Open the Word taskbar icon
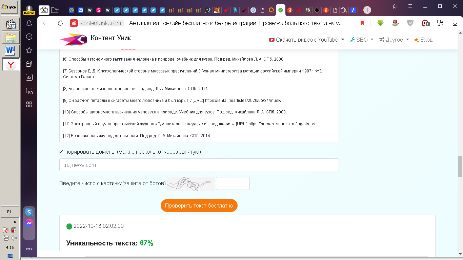Viewport: 463px width, 260px height. pos(11,51)
